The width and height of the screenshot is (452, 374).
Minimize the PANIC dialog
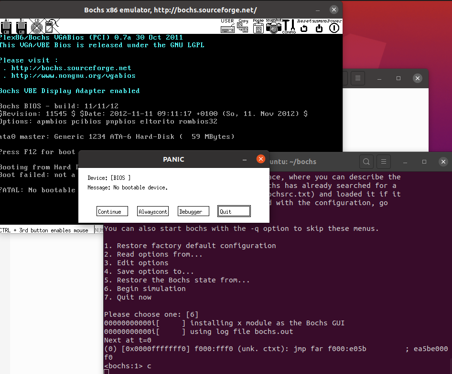245,159
